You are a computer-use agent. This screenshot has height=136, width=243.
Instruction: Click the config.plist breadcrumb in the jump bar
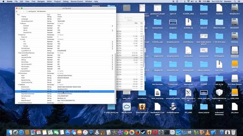pyautogui.click(x=31, y=11)
